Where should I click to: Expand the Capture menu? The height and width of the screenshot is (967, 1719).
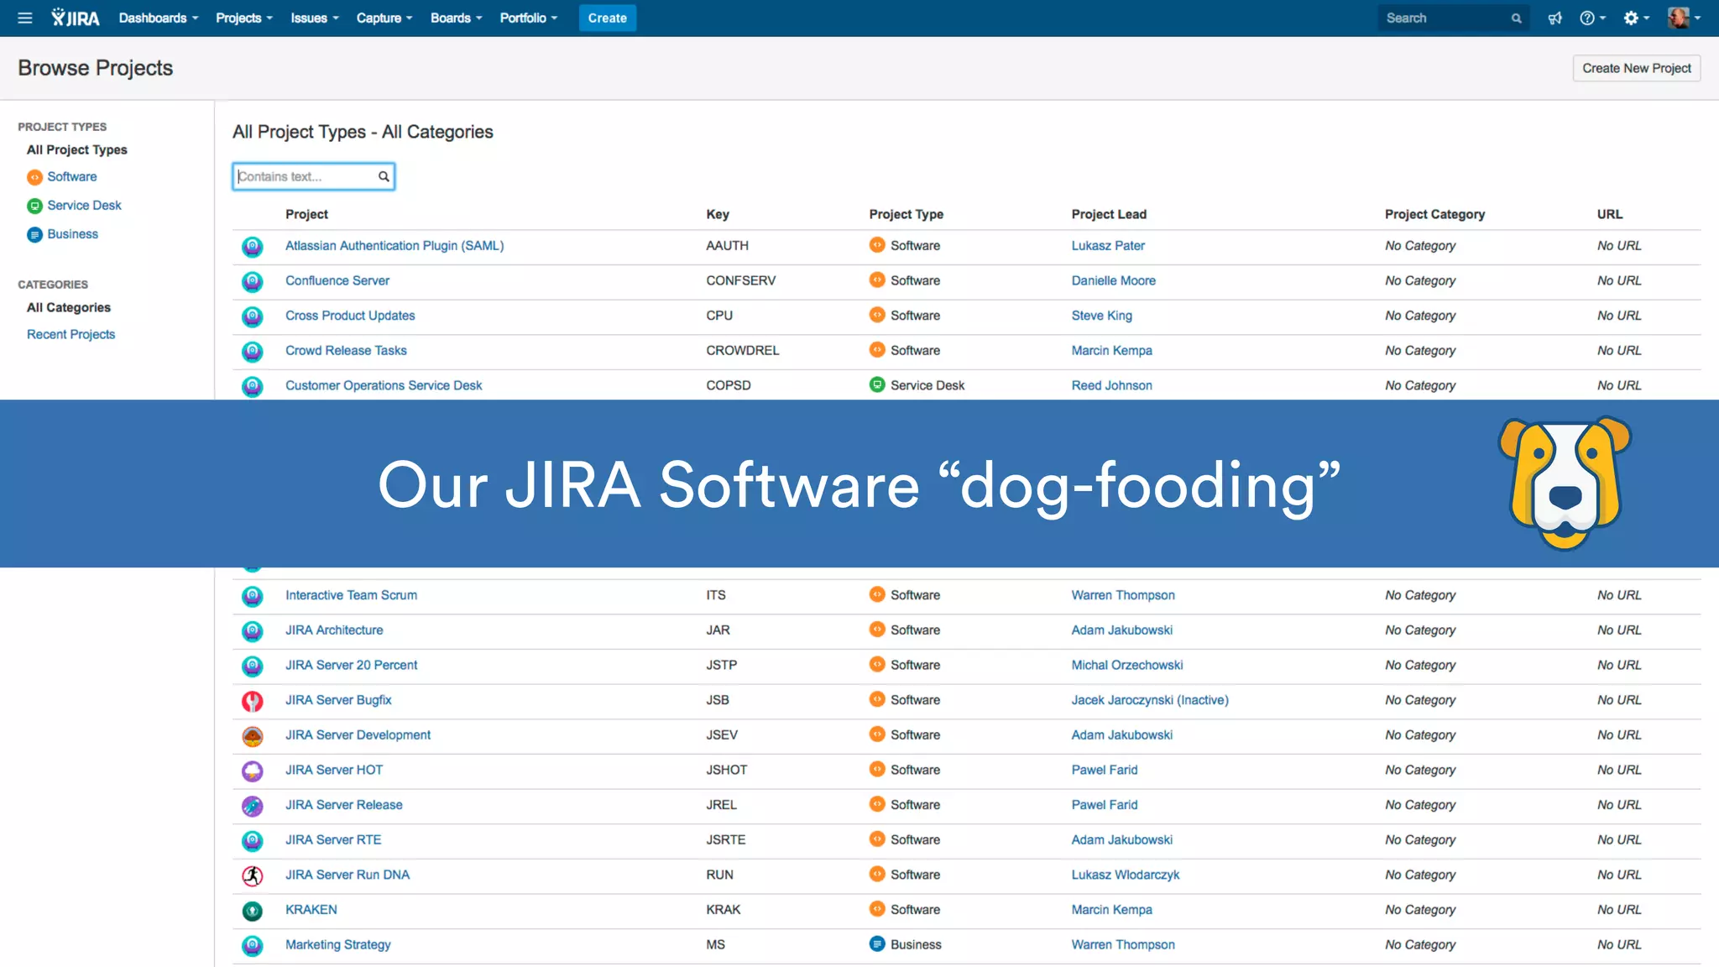coord(384,18)
